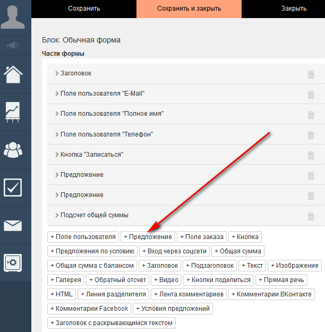Add a Текст part

(x=252, y=266)
